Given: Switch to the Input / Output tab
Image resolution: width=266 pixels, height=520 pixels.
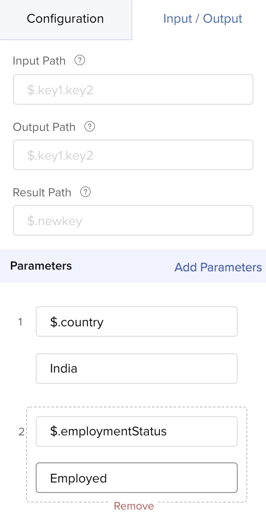Looking at the screenshot, I should [x=202, y=19].
